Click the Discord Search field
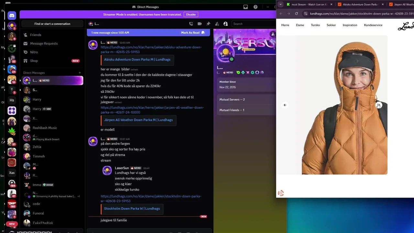 click(x=254, y=24)
